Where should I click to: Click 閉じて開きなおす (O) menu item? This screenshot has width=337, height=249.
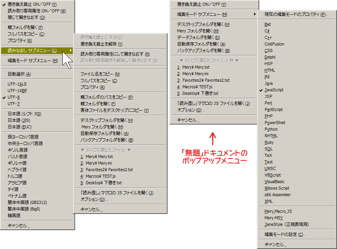[x=26, y=17]
